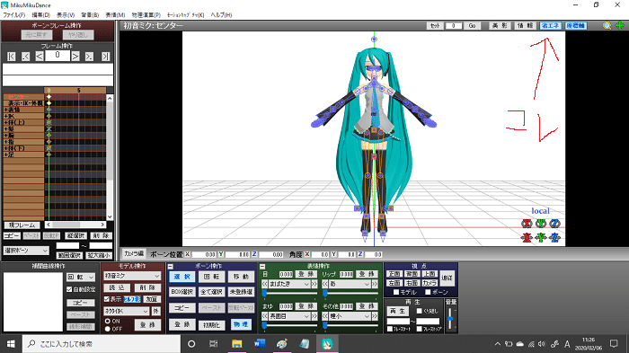
Task: Open the まばたき eye morph dropdown
Action: coord(289,284)
